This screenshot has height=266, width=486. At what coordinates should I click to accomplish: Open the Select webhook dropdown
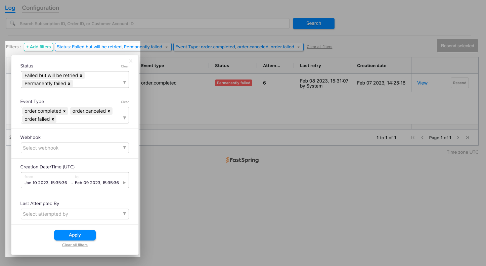(x=75, y=148)
